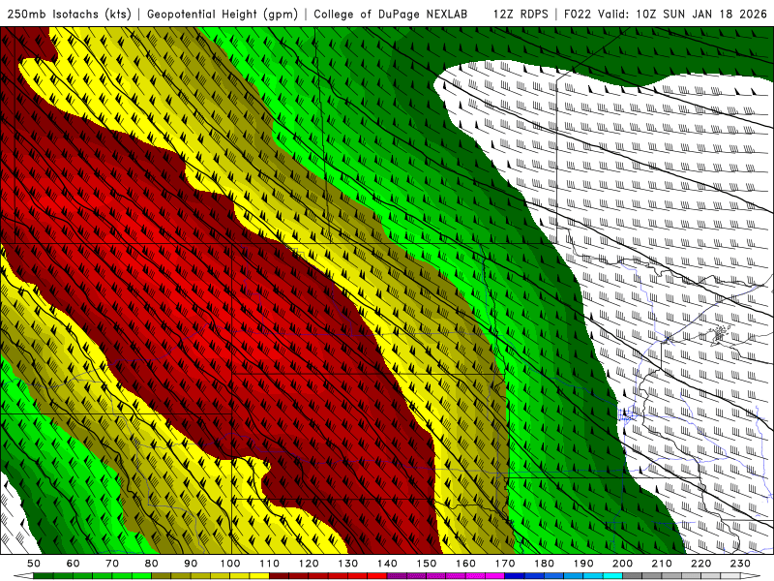The image size is (774, 581).
Task: Click the 100 label on color scale
Action: (230, 564)
